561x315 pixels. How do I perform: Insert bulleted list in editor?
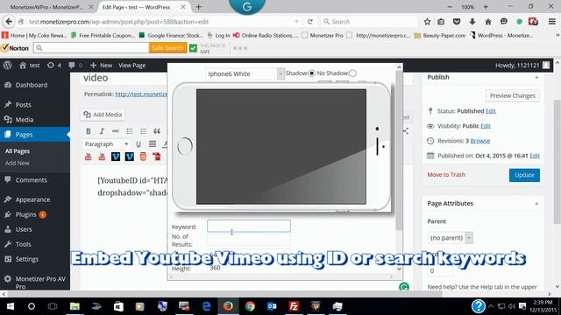[130, 131]
